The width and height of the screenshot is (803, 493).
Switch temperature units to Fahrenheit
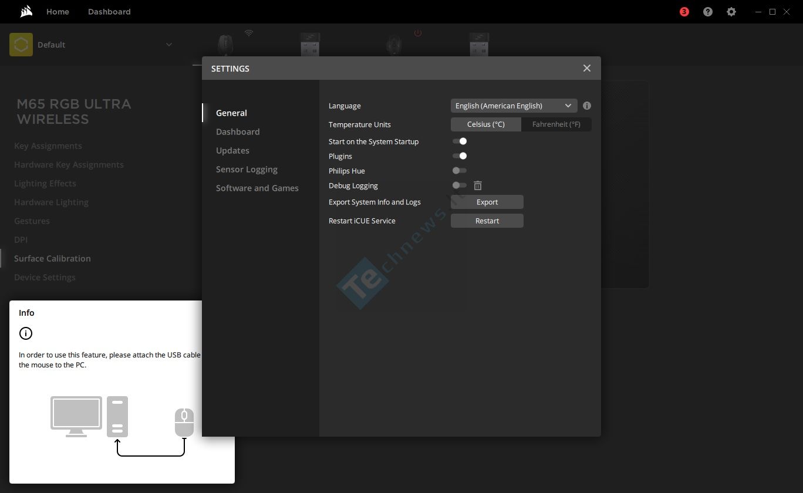tap(556, 124)
